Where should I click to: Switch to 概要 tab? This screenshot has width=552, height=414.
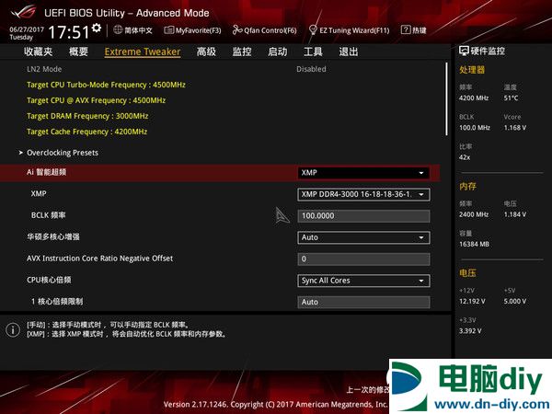pos(78,52)
